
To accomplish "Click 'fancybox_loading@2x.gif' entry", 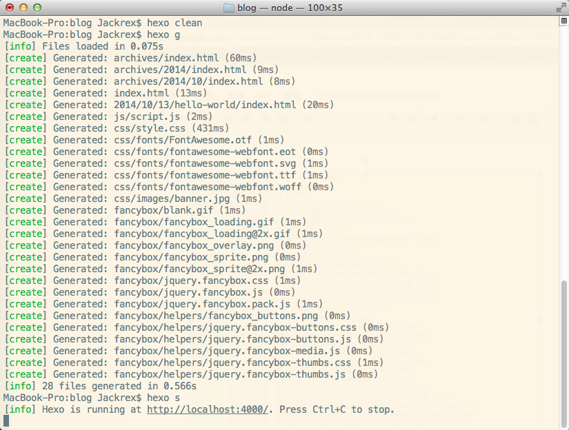I will pos(227,234).
